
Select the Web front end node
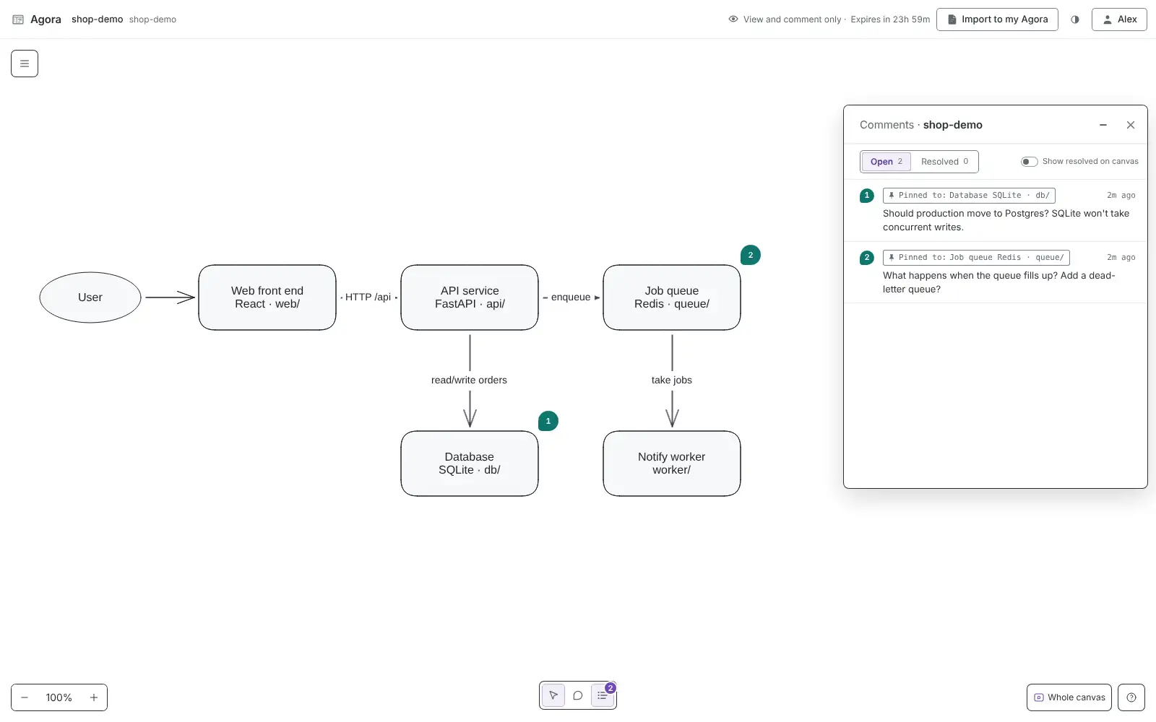(x=267, y=297)
